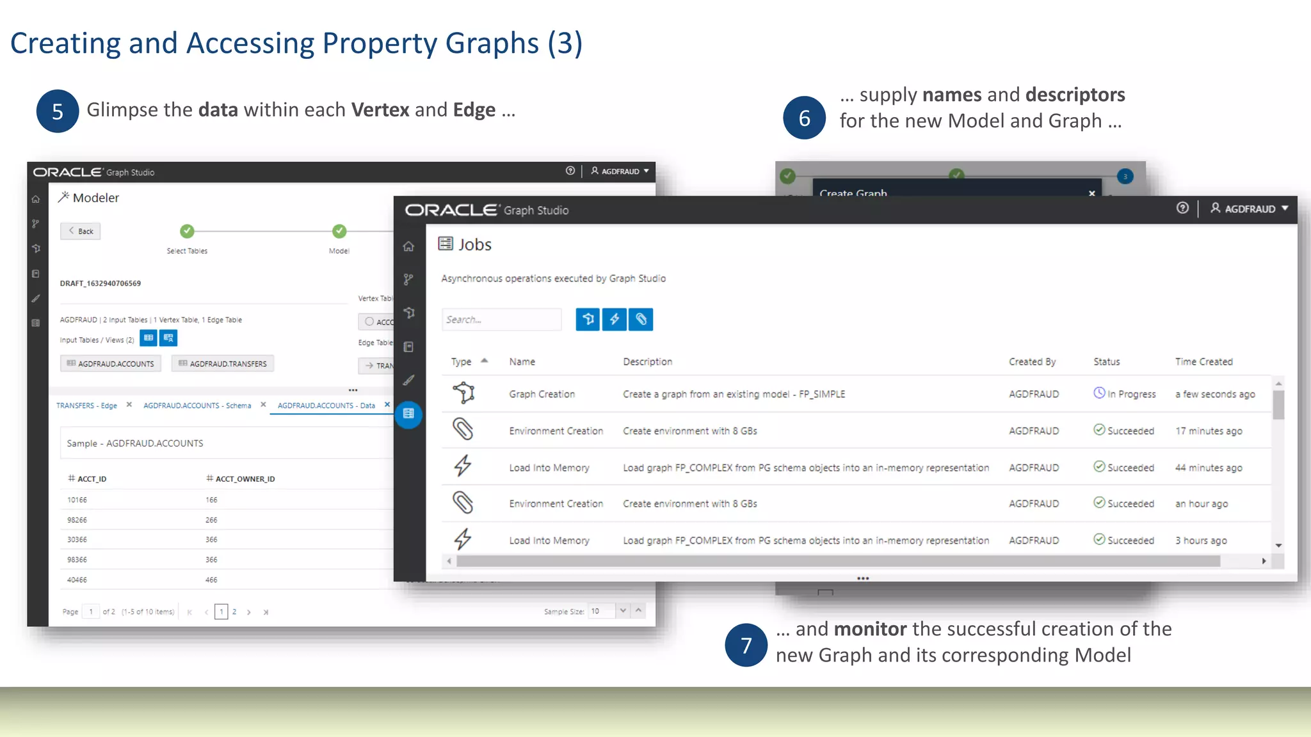Go to previous page of sample data

pyautogui.click(x=206, y=612)
